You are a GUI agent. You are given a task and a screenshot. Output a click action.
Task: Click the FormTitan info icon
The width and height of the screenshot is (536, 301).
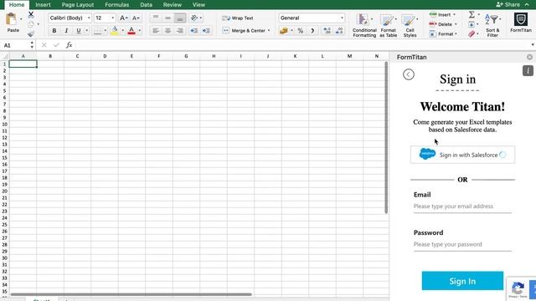[528, 70]
